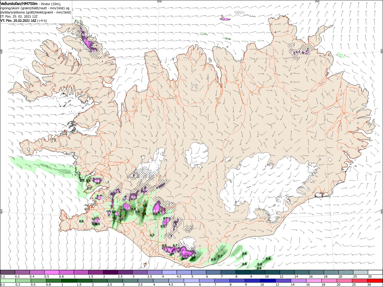Click the white swatch ending the top legend row
This screenshot has height=287, width=383.
(375, 272)
